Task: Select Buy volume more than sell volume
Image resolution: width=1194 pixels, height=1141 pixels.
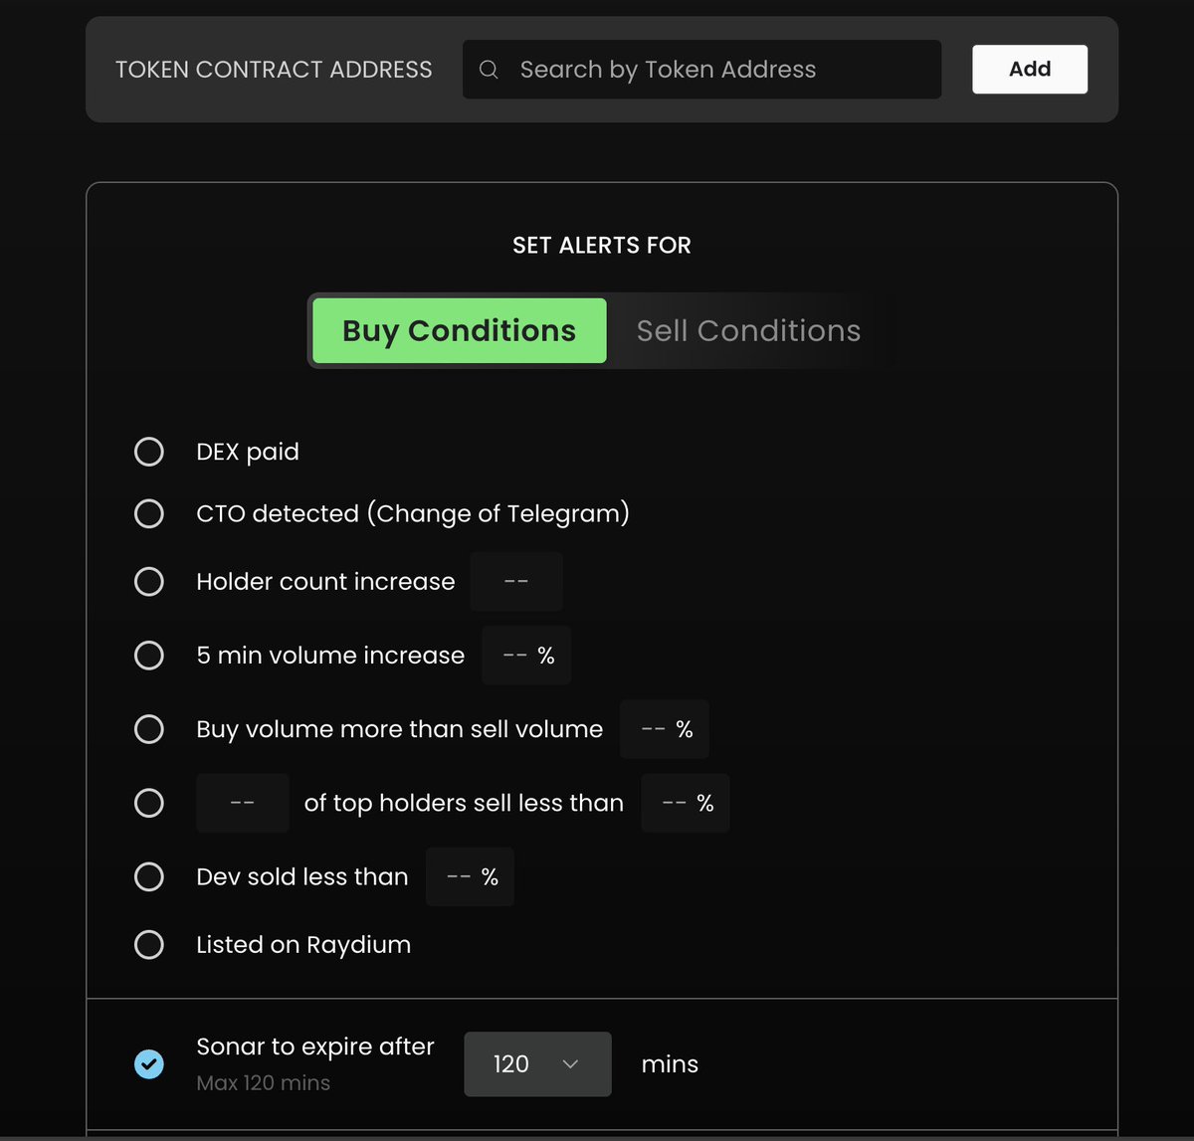Action: coord(149,729)
